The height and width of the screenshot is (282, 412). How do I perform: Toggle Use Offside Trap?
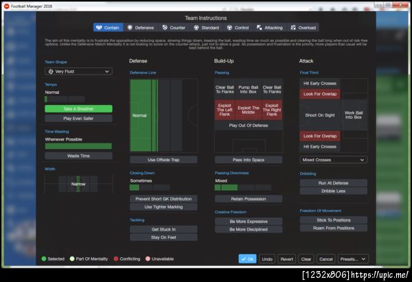click(x=163, y=160)
